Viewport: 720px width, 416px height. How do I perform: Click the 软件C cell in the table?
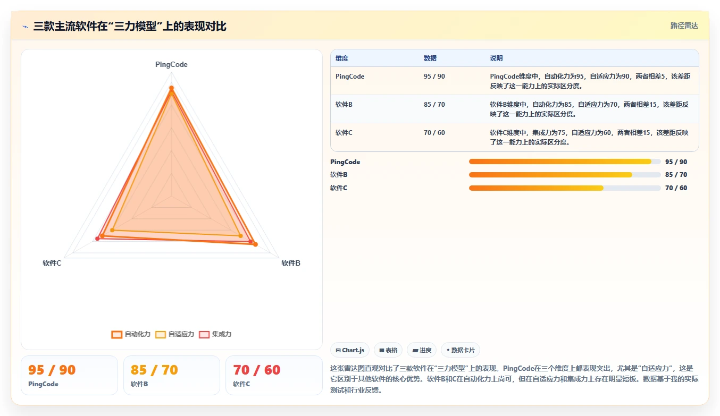pyautogui.click(x=344, y=133)
